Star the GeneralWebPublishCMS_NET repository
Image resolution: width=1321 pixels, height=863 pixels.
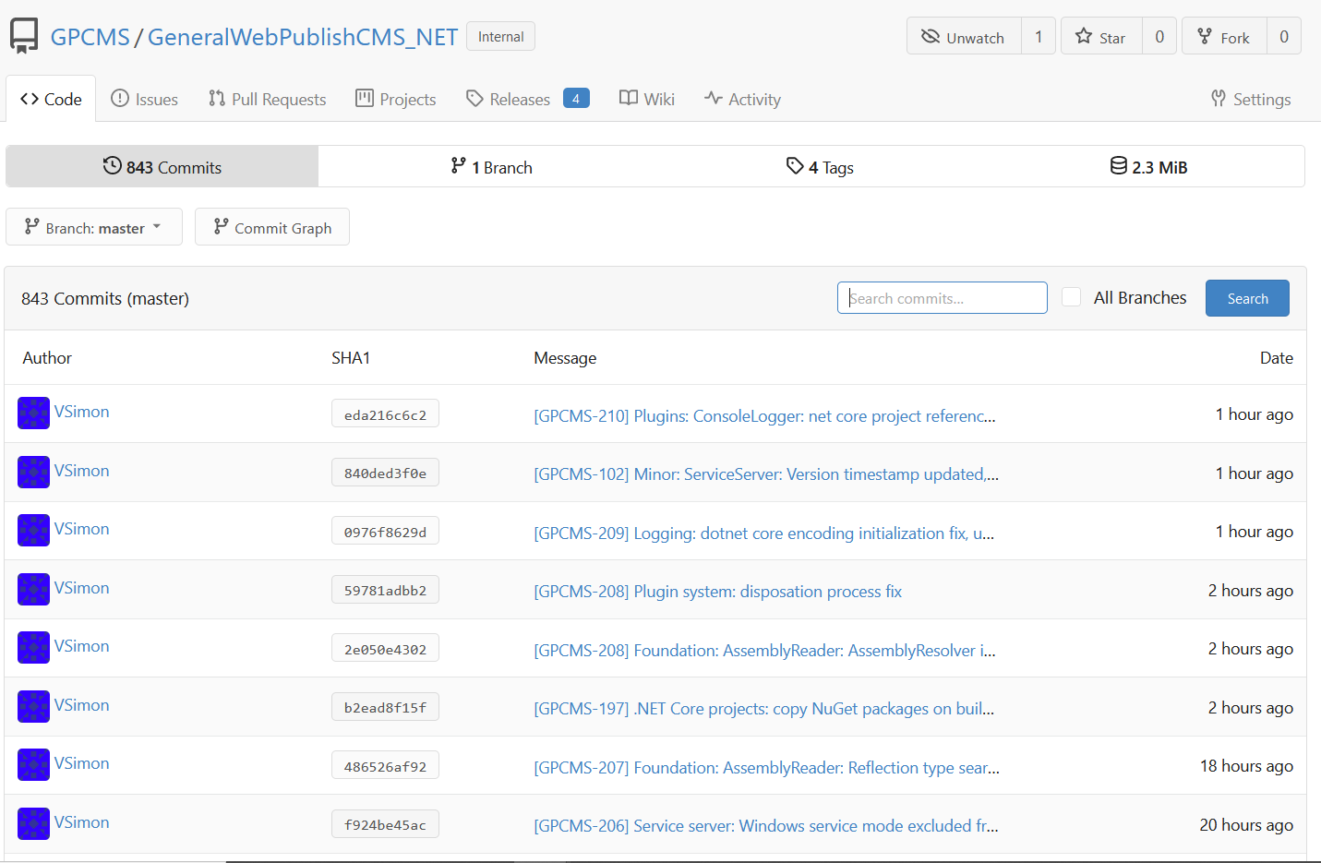tap(1100, 36)
